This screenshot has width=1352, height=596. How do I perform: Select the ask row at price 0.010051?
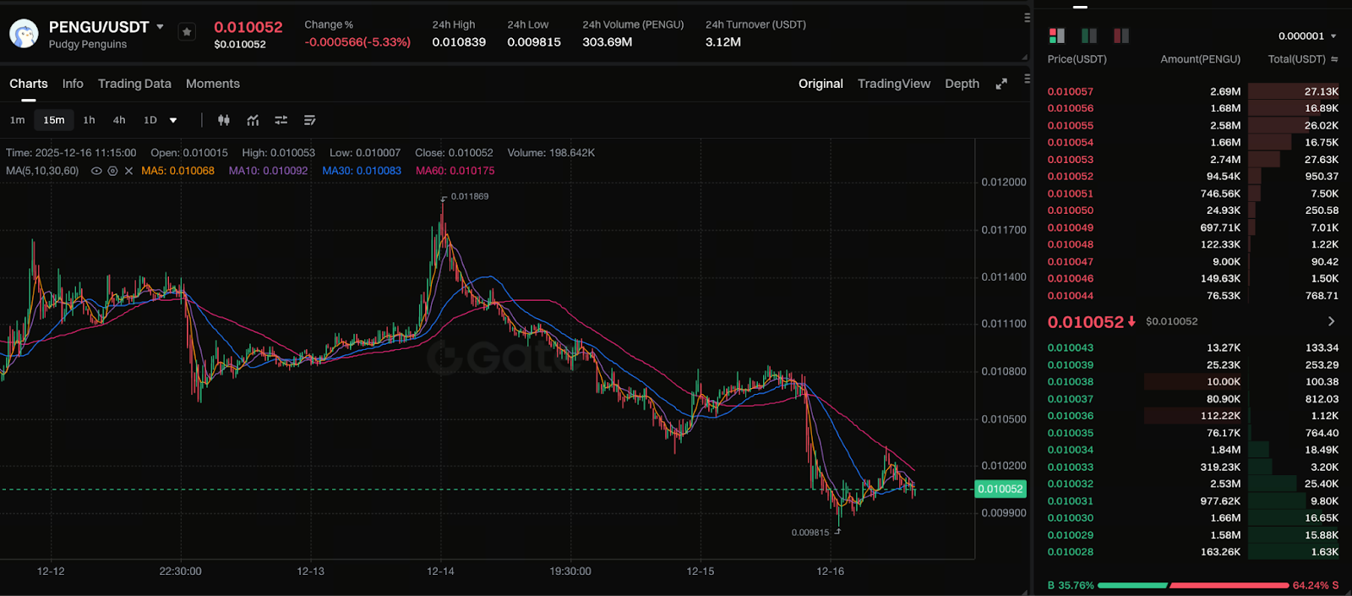pyautogui.click(x=1193, y=194)
